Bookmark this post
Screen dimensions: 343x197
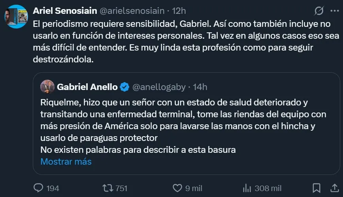pyautogui.click(x=317, y=188)
